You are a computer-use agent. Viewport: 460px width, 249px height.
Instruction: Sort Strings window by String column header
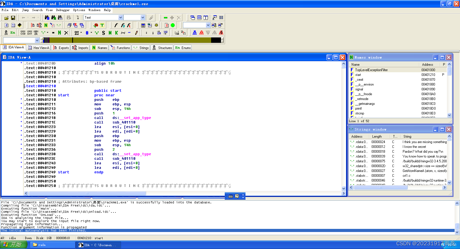click(x=424, y=137)
